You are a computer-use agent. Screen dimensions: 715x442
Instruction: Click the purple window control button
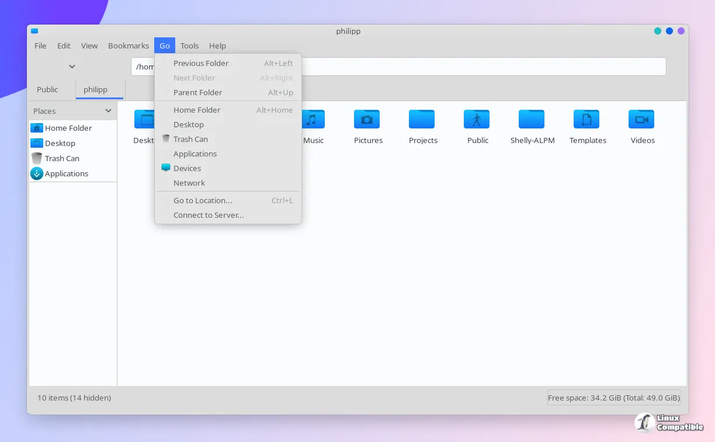tap(681, 31)
